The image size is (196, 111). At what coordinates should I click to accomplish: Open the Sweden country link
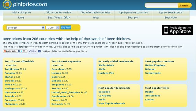coord(56,88)
